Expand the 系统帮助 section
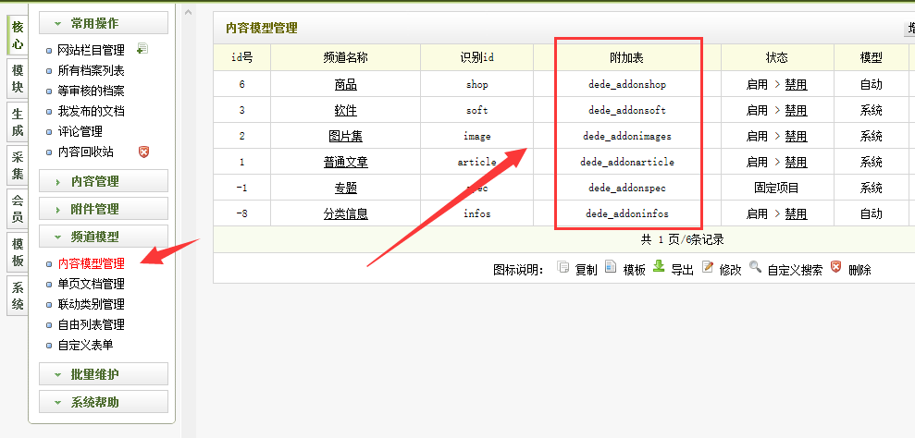Image resolution: width=915 pixels, height=438 pixels. (x=104, y=402)
